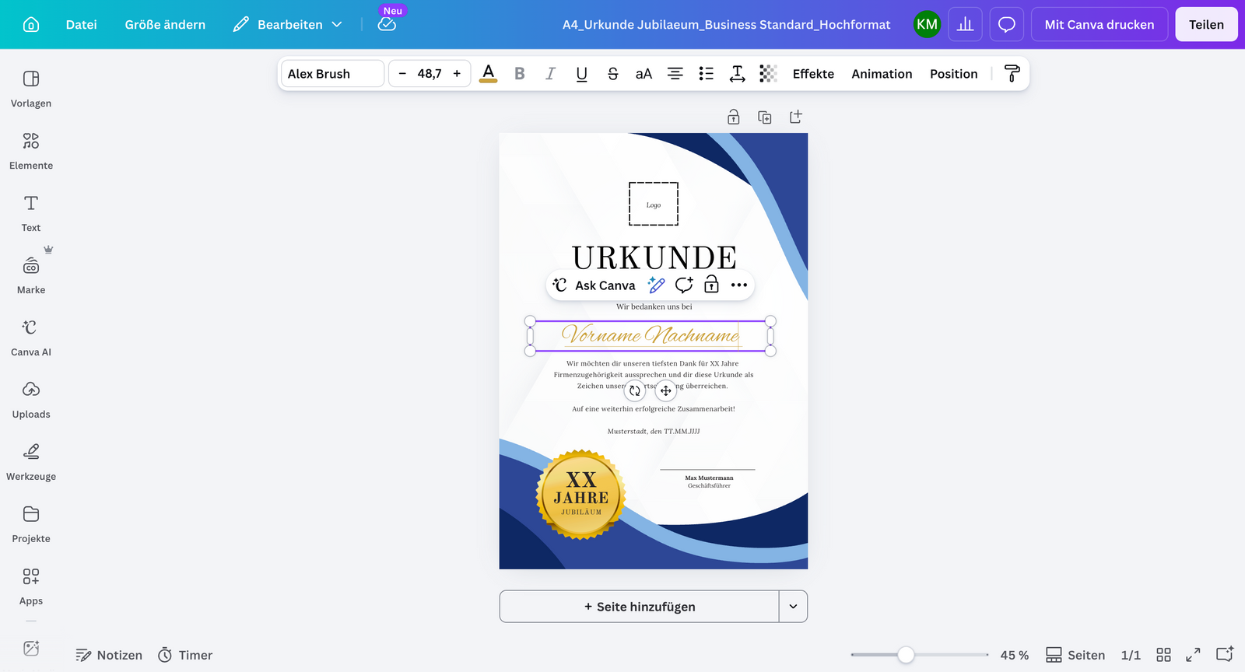Toggle italic formatting
This screenshot has width=1245, height=672.
[x=551, y=74]
